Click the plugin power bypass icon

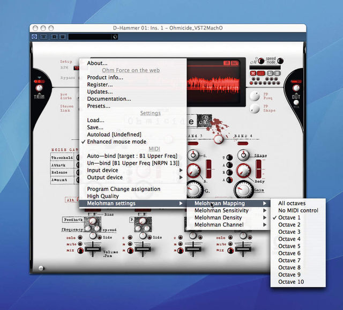point(34,36)
